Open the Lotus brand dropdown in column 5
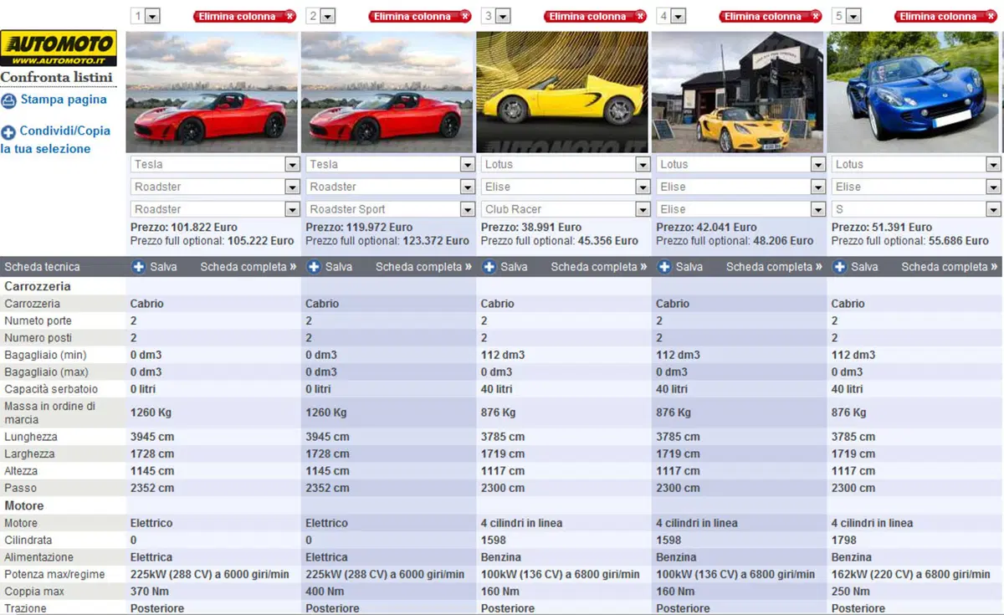The image size is (1004, 615). coord(916,165)
